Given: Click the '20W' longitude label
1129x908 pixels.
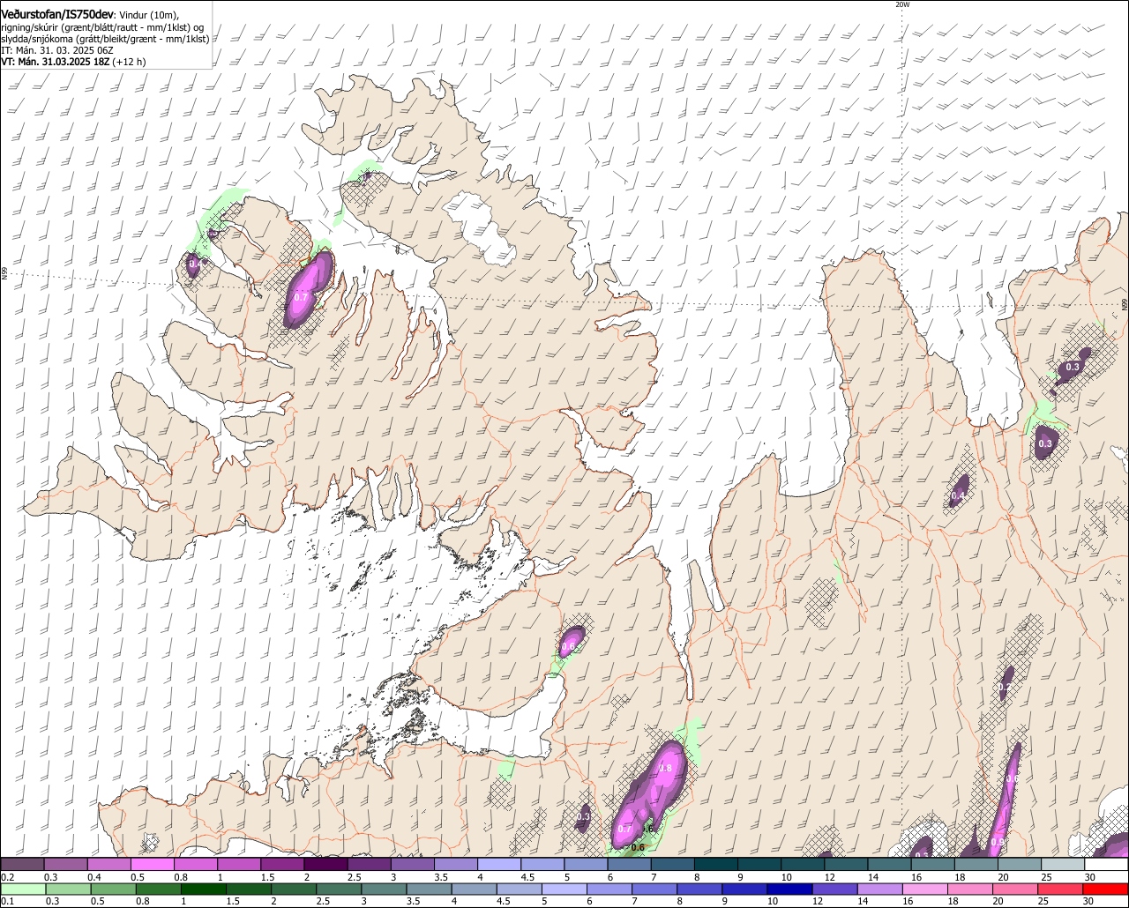Looking at the screenshot, I should pos(902,4).
